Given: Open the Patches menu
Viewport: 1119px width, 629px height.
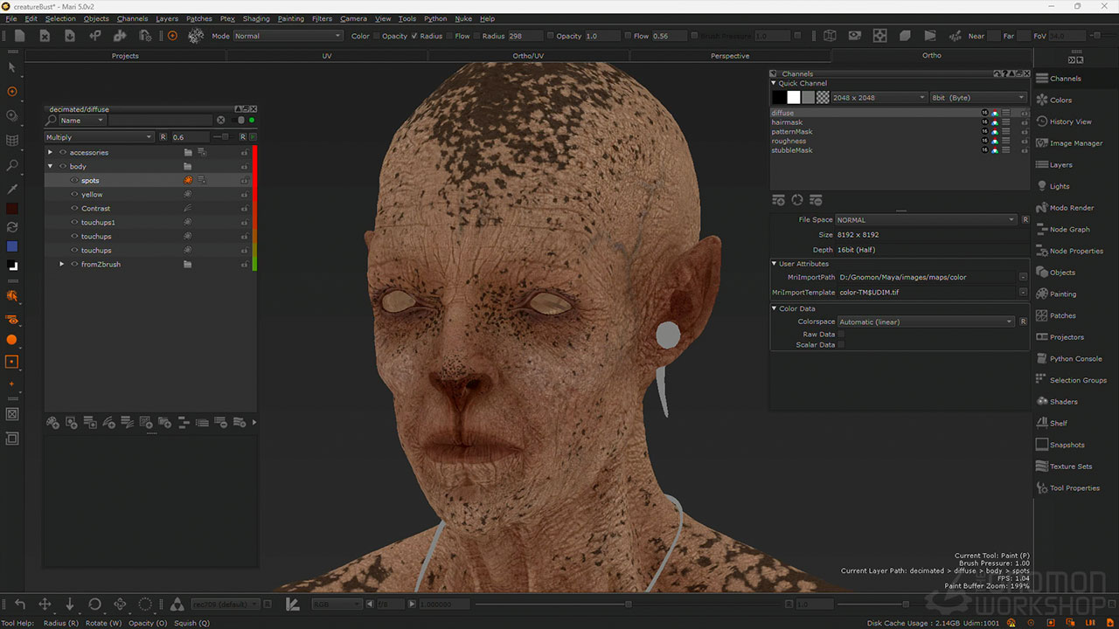Looking at the screenshot, I should pos(198,18).
